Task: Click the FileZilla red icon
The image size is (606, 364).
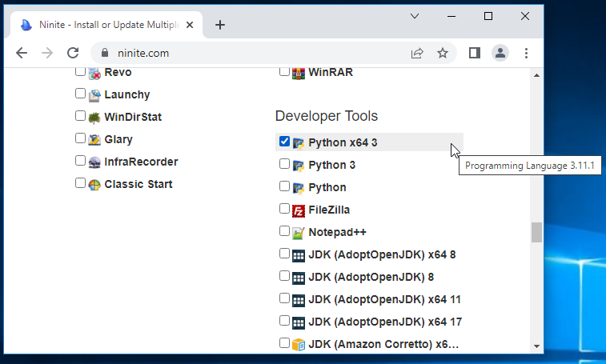Action: pyautogui.click(x=299, y=210)
